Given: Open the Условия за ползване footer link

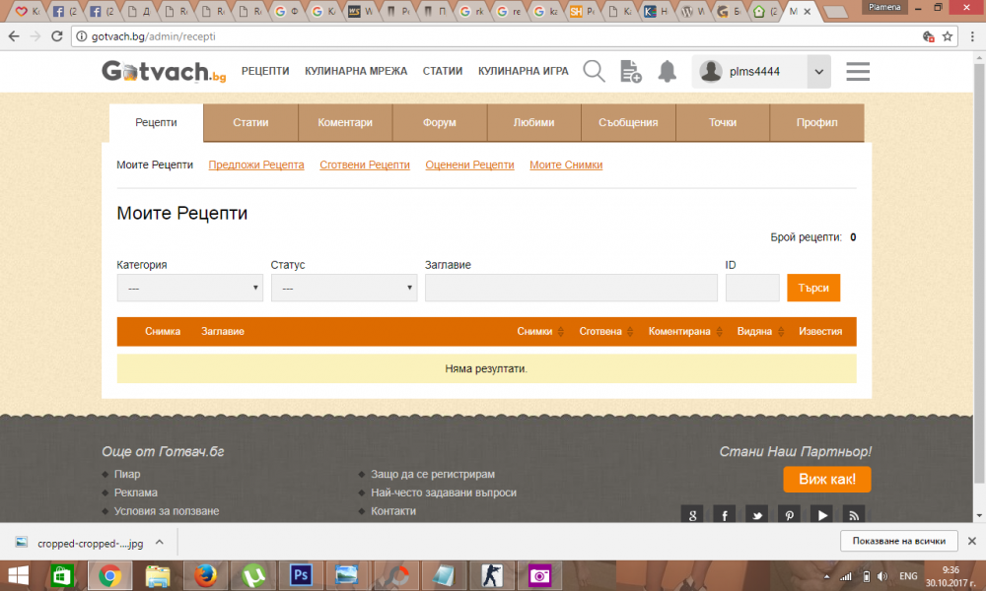Looking at the screenshot, I should (x=167, y=511).
